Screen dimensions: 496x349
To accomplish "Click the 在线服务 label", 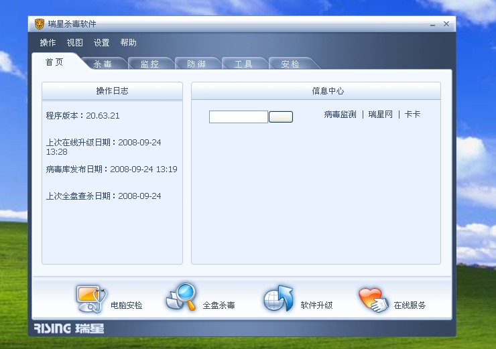I will point(410,305).
